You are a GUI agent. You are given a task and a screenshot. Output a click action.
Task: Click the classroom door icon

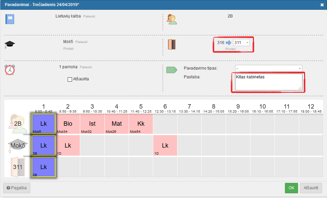pyautogui.click(x=172, y=44)
